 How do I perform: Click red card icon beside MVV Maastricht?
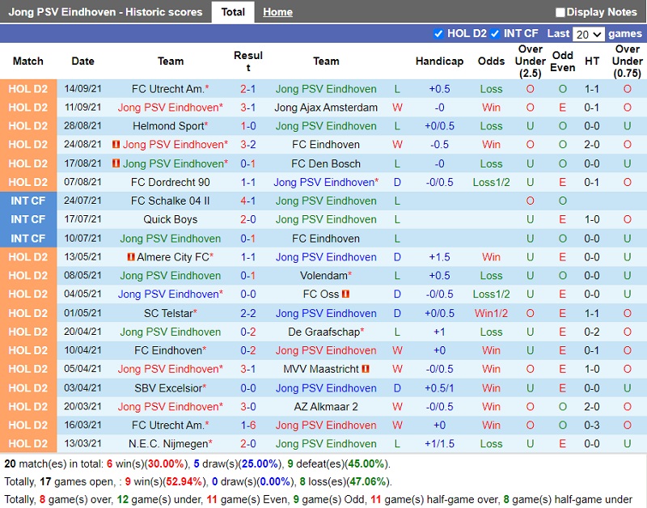366,369
